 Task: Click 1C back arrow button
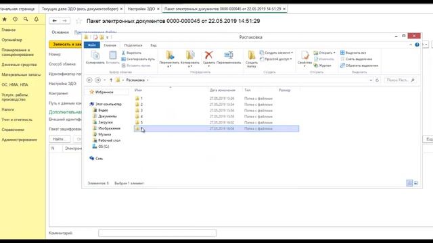54,21
